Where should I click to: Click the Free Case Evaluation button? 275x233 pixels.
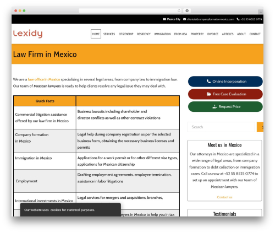tap(226, 94)
